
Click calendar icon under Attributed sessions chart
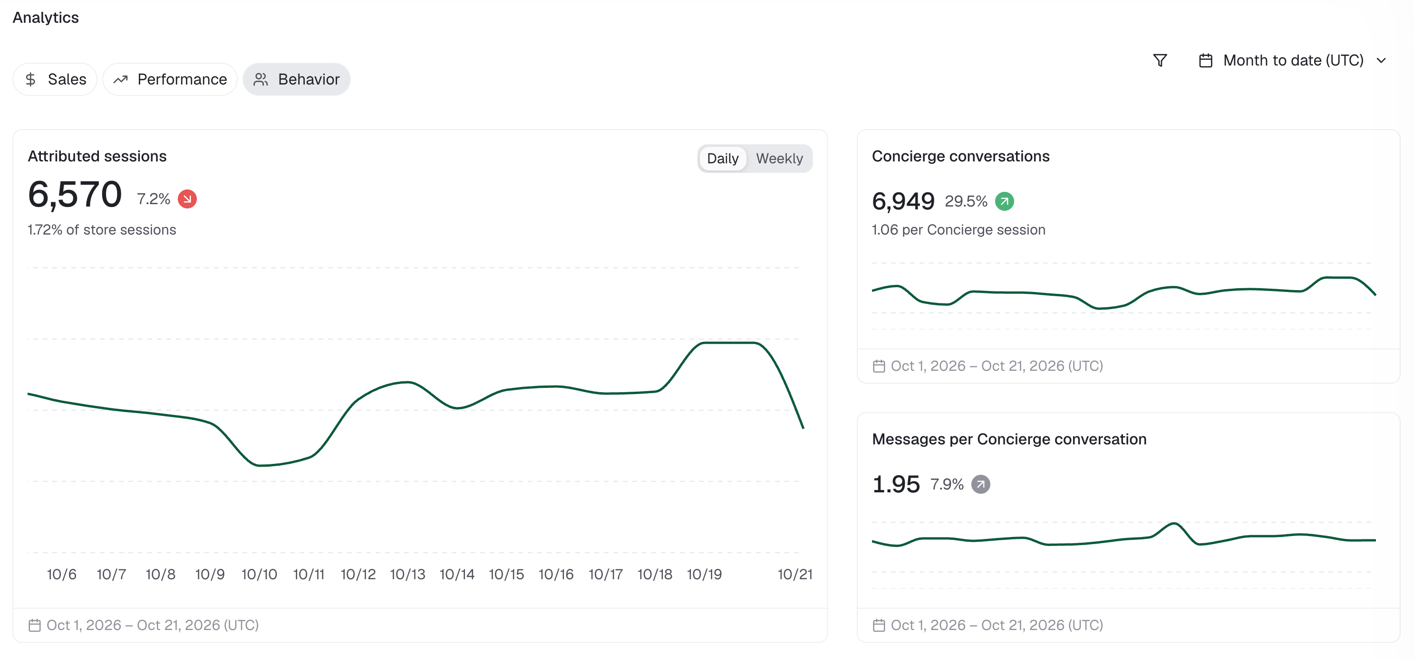(x=35, y=625)
